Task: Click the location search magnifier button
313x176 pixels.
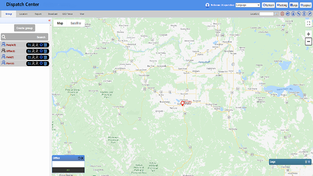Action: point(276,14)
